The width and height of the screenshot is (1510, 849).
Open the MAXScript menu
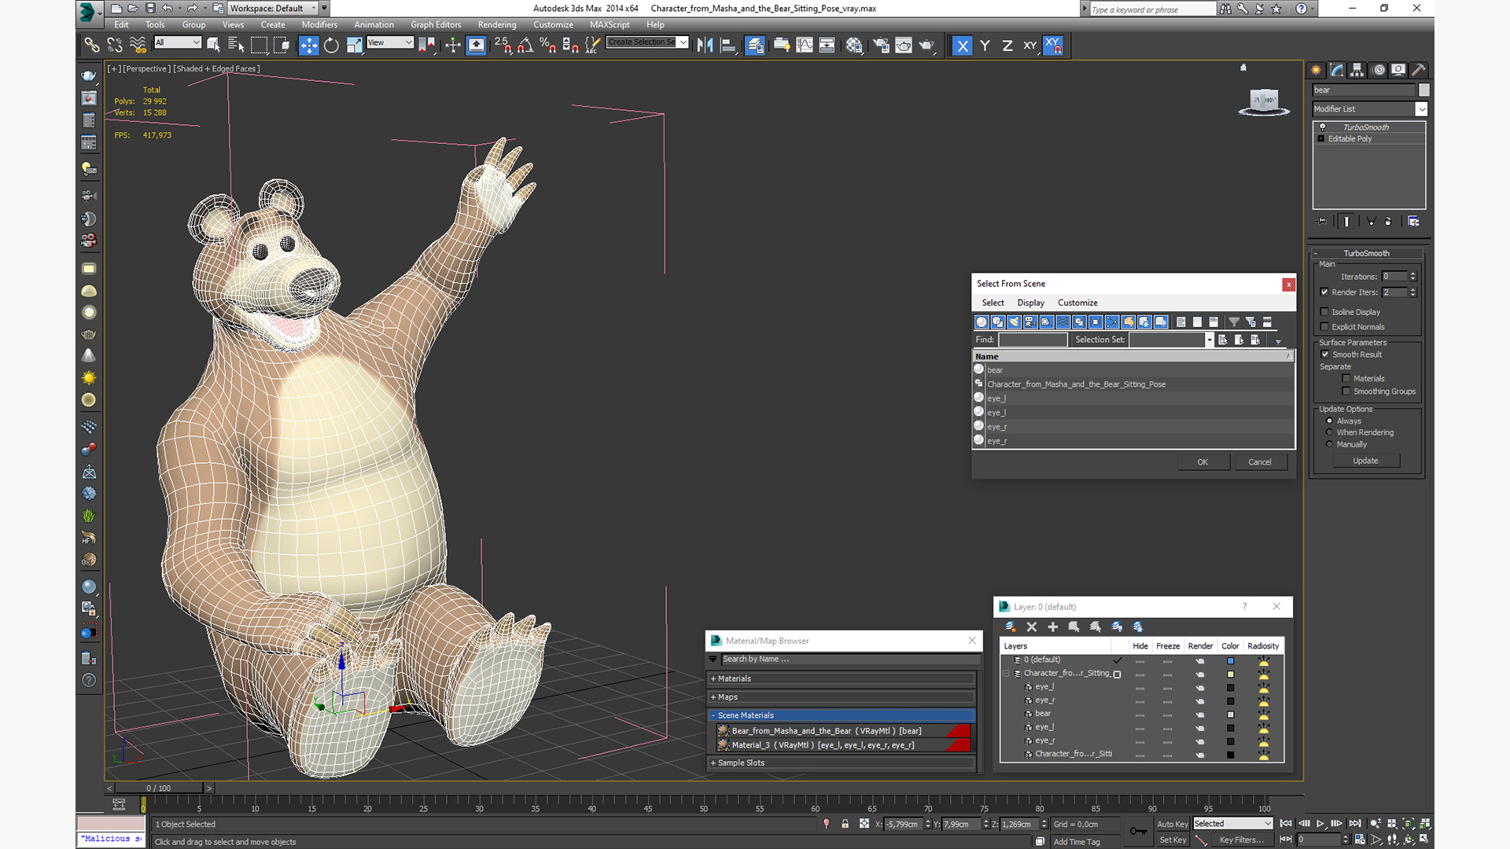pos(610,24)
